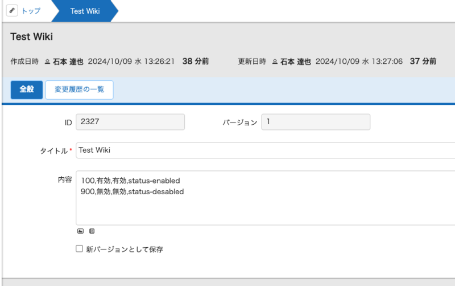455x286 pixels.
Task: Check 新バージョンとして保存 checkbox
Action: point(79,249)
